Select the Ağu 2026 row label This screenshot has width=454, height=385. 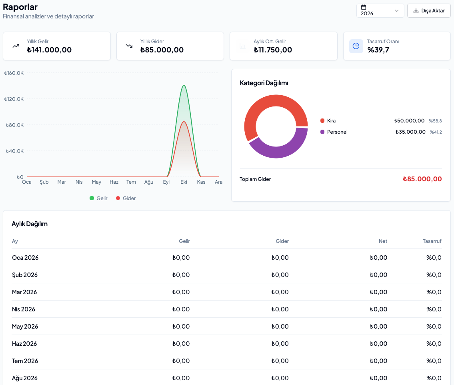[25, 378]
